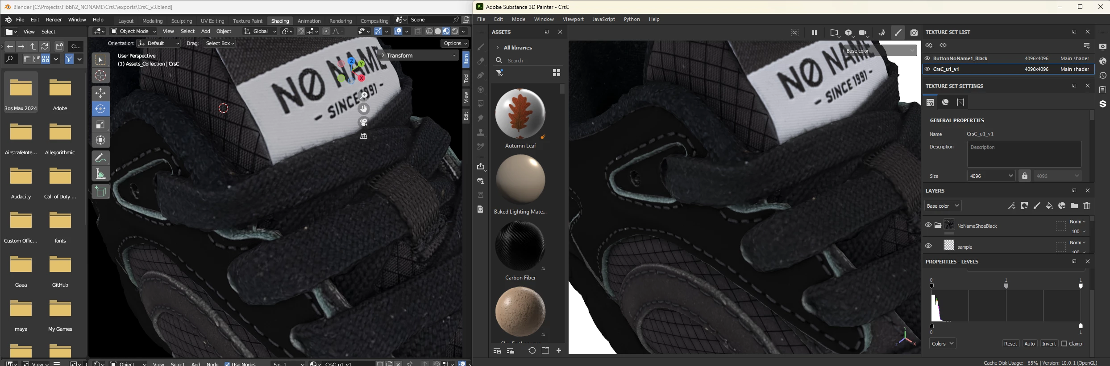Image resolution: width=1110 pixels, height=366 pixels.
Task: Select the Measure tool in Blender
Action: 101,174
